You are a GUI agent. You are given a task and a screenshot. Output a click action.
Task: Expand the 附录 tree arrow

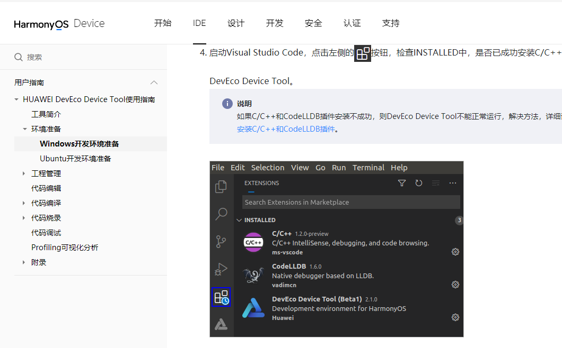pyautogui.click(x=24, y=262)
